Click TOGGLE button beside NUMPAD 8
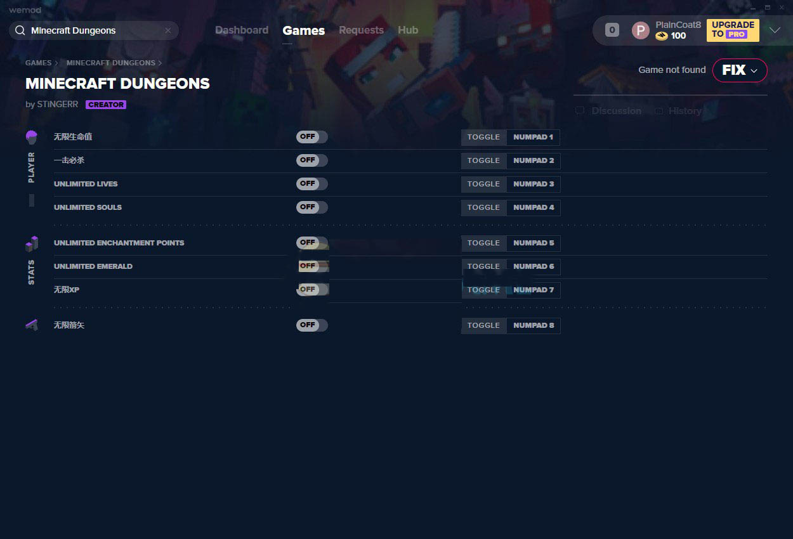793x539 pixels. pos(484,325)
